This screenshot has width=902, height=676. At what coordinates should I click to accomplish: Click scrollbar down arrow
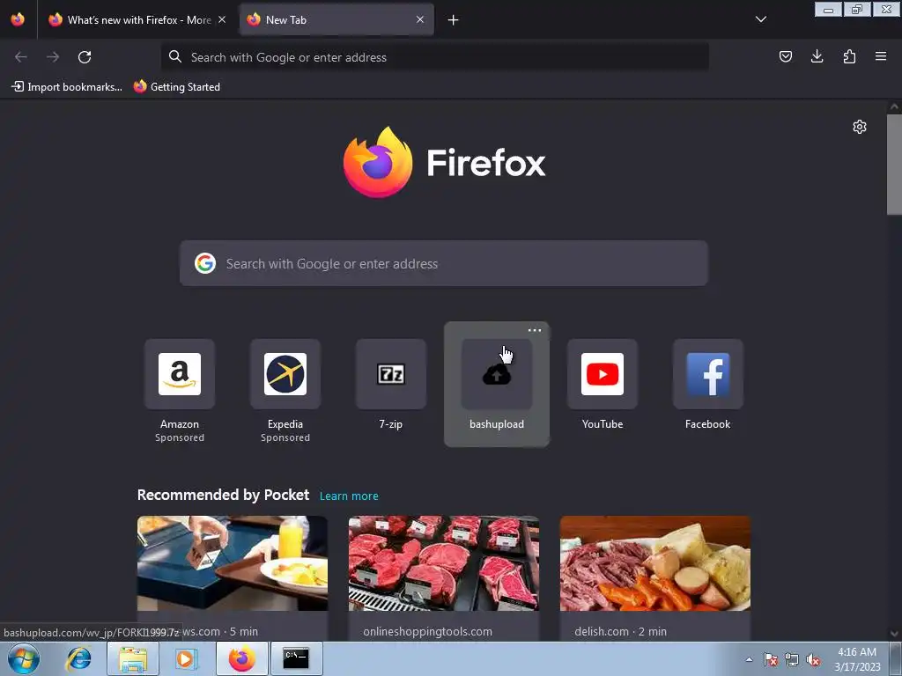coord(894,634)
